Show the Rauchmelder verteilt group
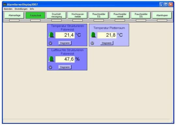 coord(120,15)
